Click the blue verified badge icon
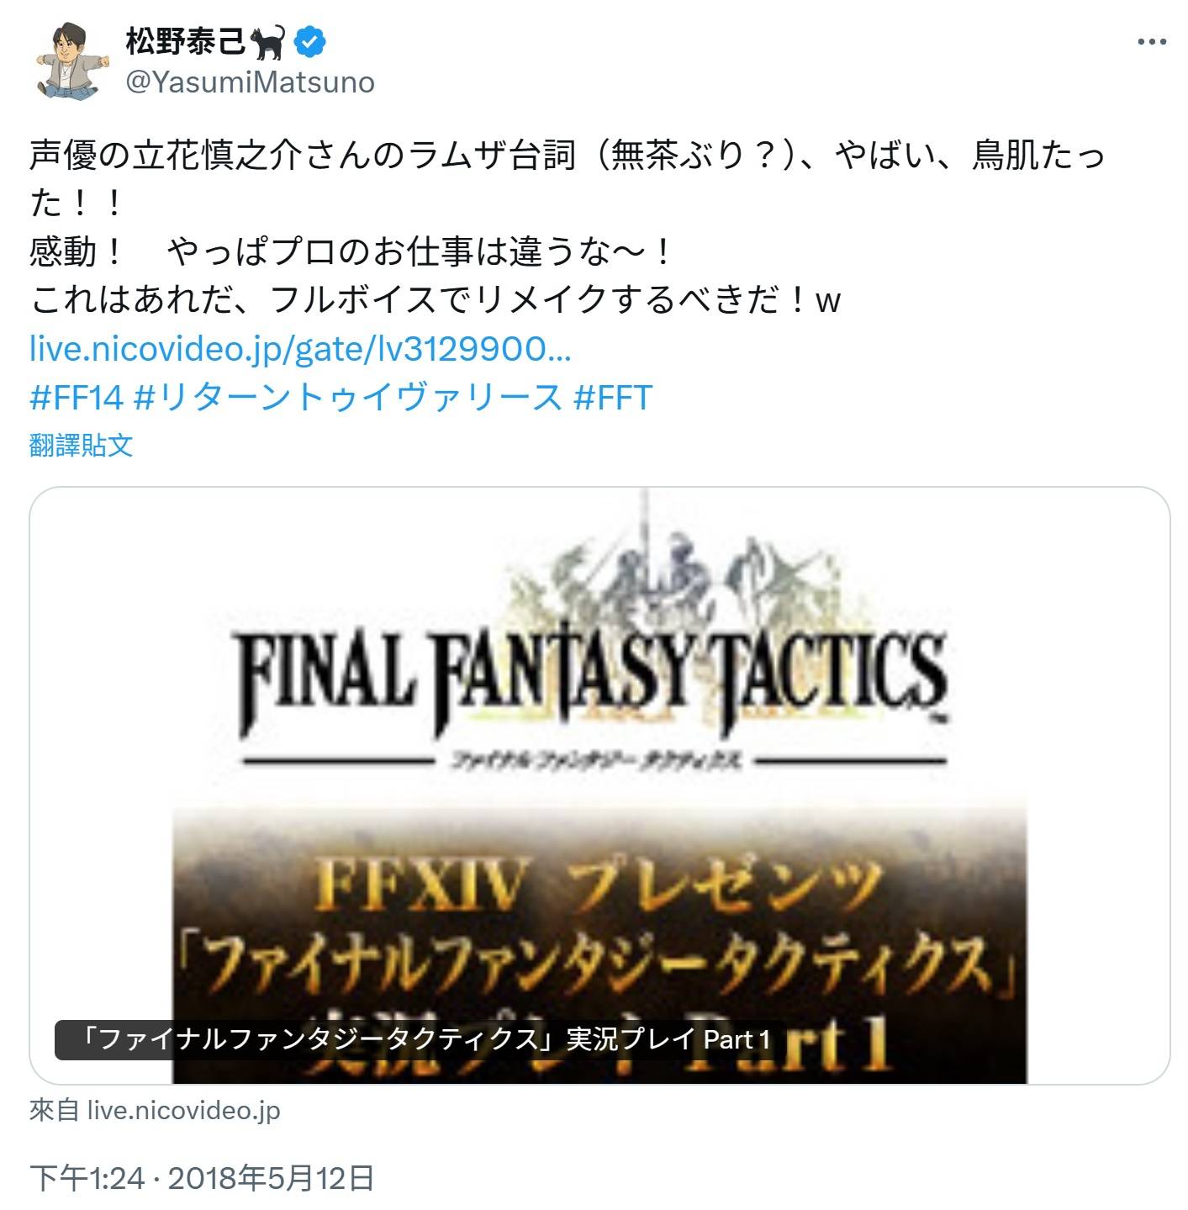 (310, 41)
